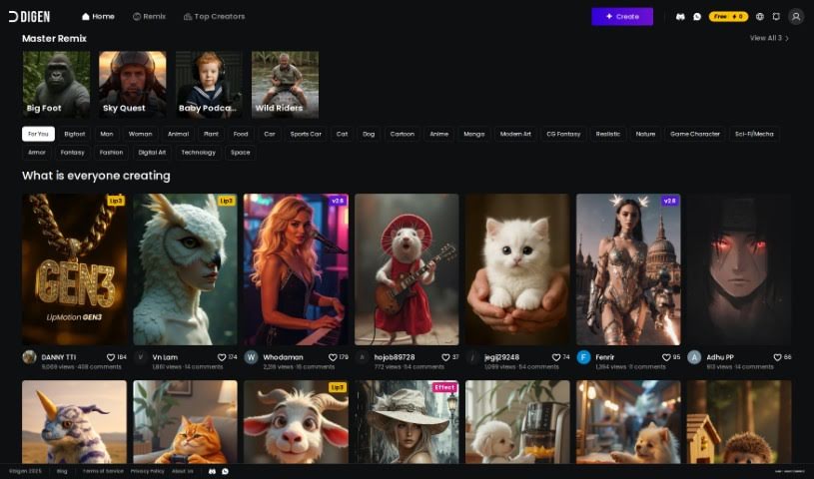Like jegjj29248's post heart icon
This screenshot has width=814, height=479.
tap(556, 357)
